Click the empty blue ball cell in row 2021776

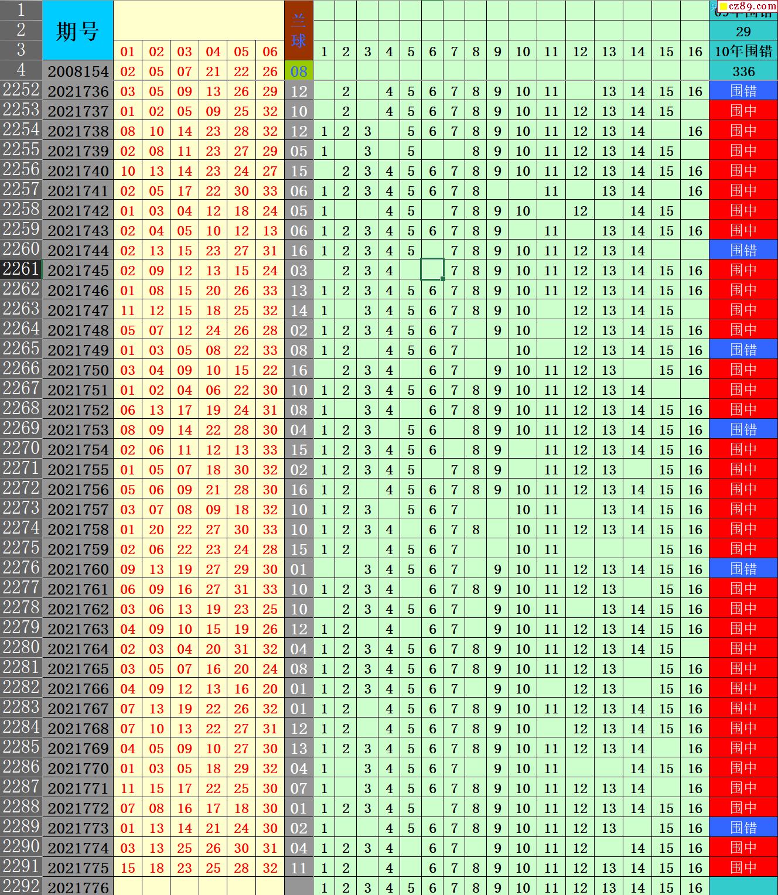(299, 887)
